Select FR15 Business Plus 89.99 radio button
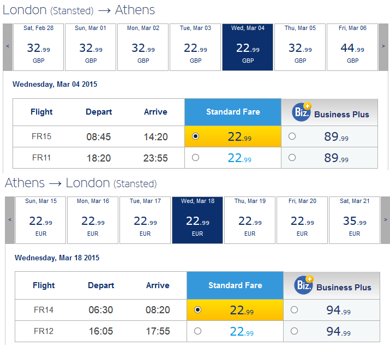This screenshot has width=390, height=346. pyautogui.click(x=292, y=136)
